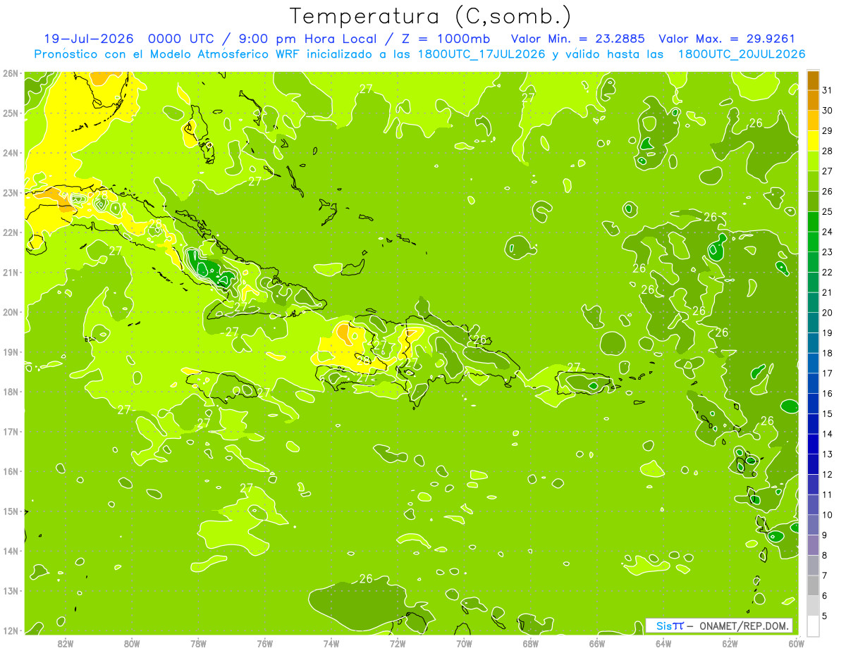The image size is (846, 653).
Task: Click latitude label '17N'
Action: (x=11, y=431)
